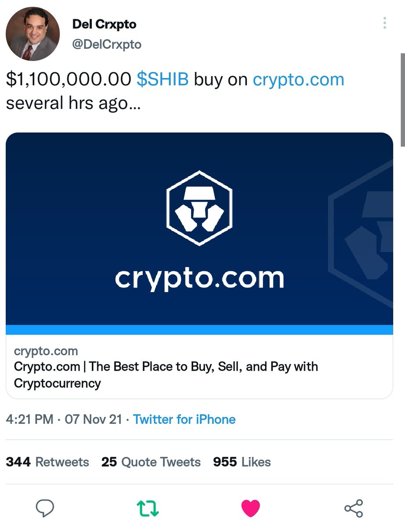View the 955 Likes list
Image resolution: width=405 pixels, height=527 pixels.
tap(242, 462)
